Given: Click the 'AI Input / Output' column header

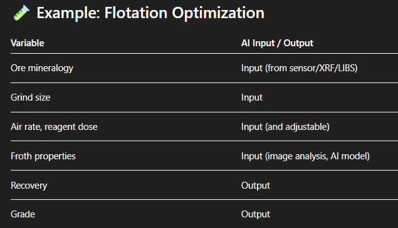Looking at the screenshot, I should pyautogui.click(x=277, y=43).
